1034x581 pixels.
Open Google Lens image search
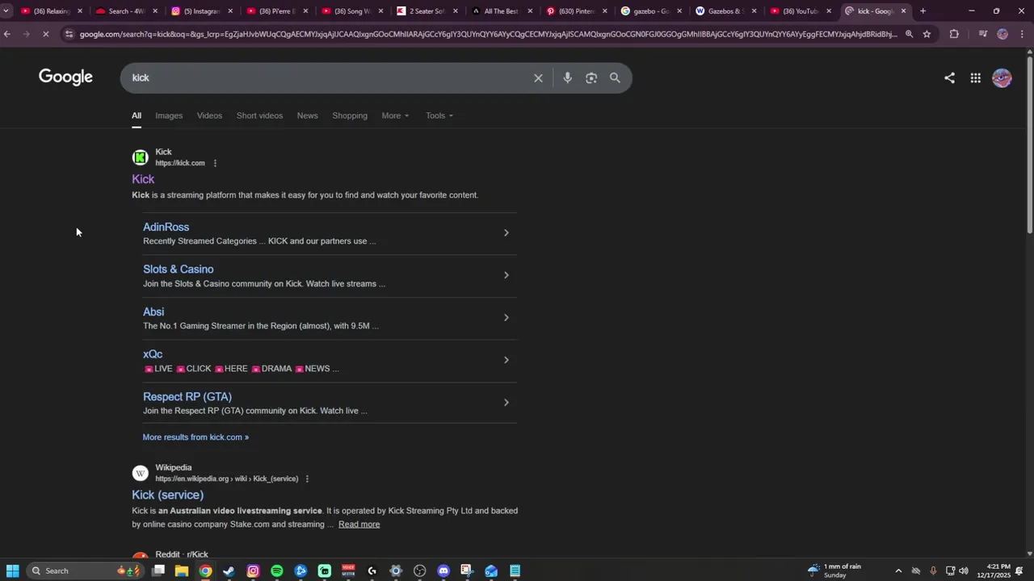click(591, 78)
